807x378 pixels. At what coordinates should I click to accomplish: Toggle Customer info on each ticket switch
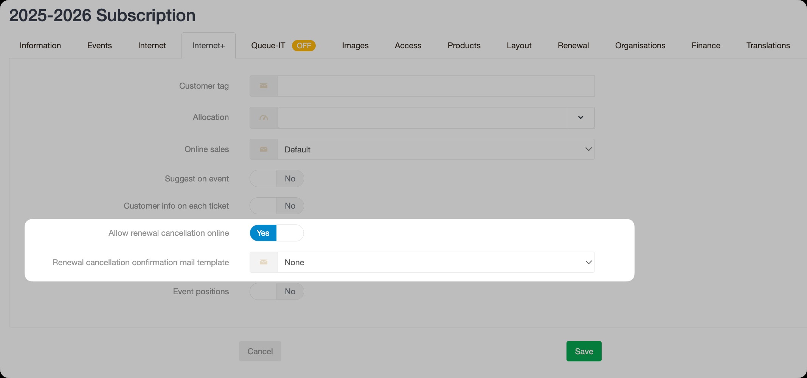[277, 206]
